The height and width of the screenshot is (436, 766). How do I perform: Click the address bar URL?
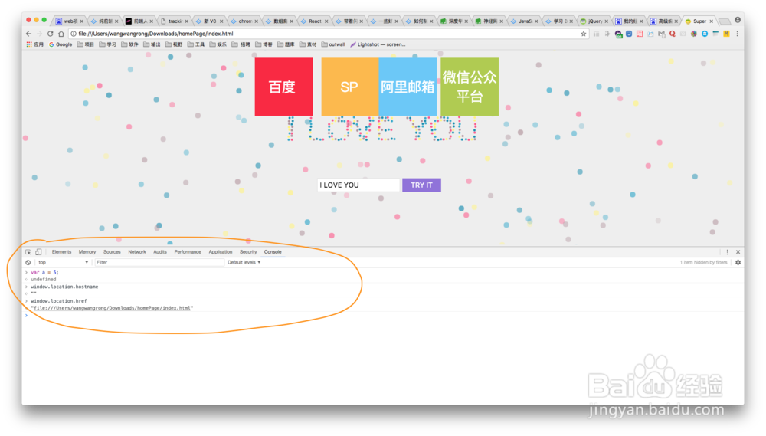point(155,34)
